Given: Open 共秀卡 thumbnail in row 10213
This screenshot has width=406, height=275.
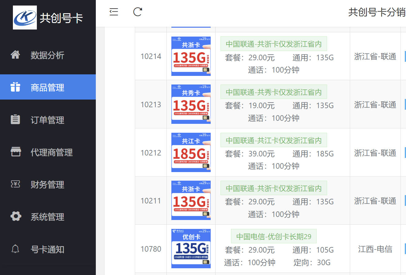Looking at the screenshot, I should tap(191, 104).
